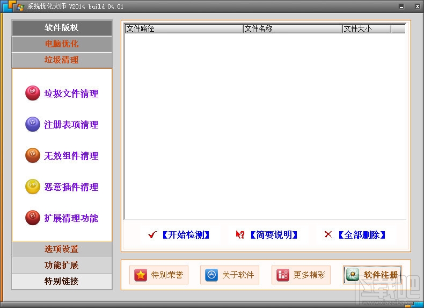Open 扩展清理功能 text link
Image resolution: width=424 pixels, height=308 pixels.
tap(71, 218)
